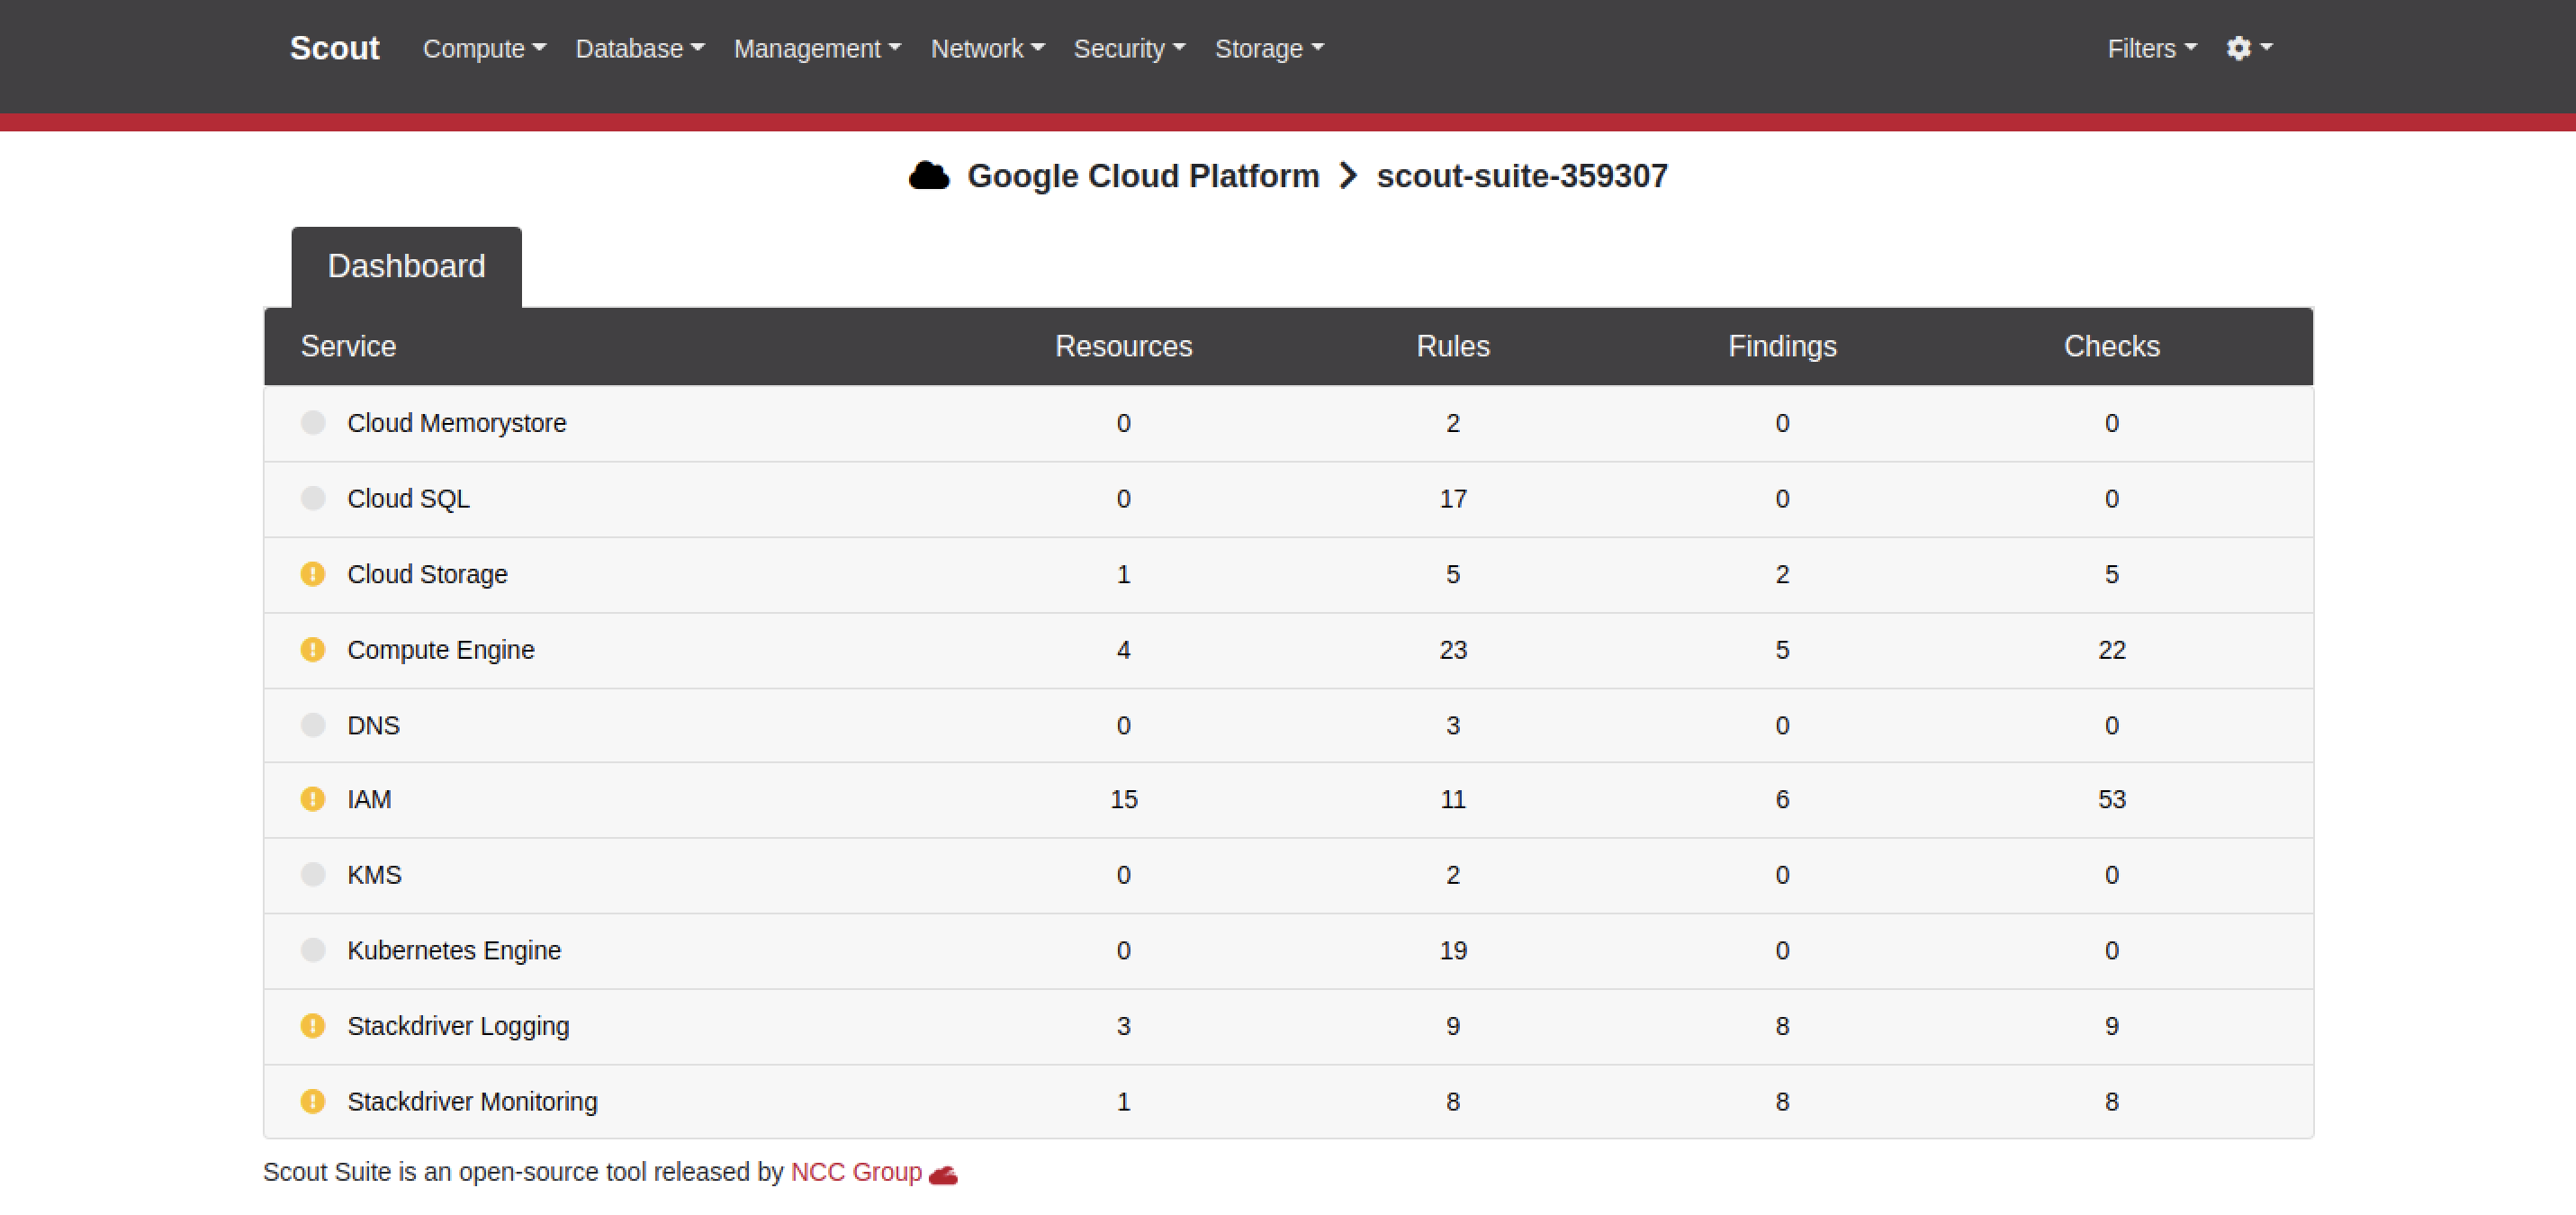
Task: Open the NCC Group link in footer
Action: click(x=856, y=1172)
